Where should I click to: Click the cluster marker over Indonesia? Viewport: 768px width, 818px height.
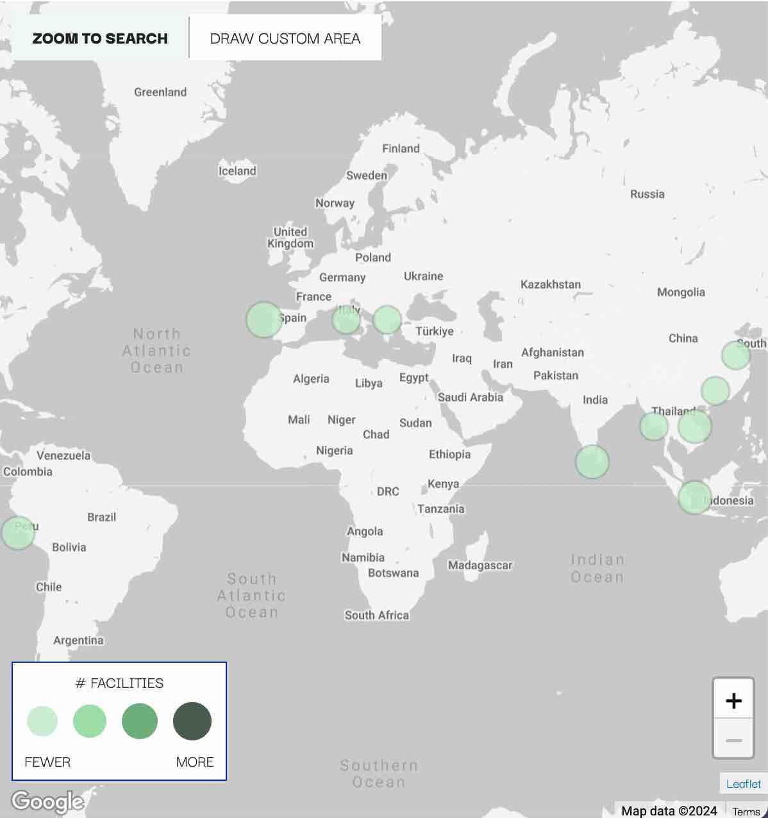pyautogui.click(x=694, y=497)
